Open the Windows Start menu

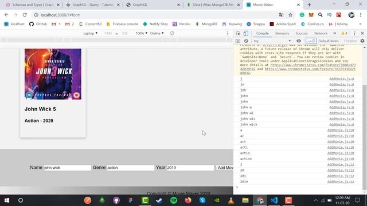click(x=7, y=200)
